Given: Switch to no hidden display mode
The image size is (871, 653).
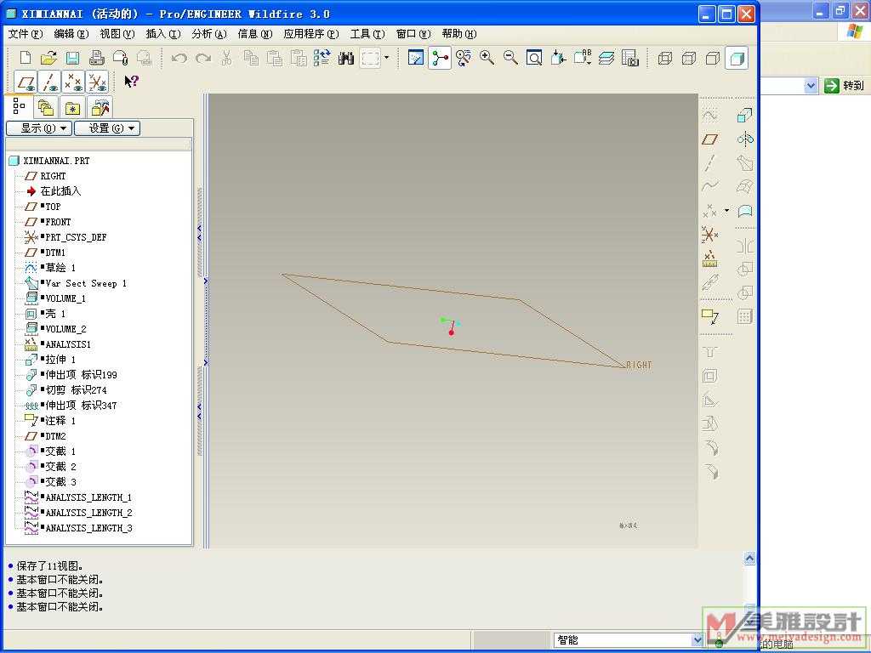Looking at the screenshot, I should pyautogui.click(x=713, y=58).
